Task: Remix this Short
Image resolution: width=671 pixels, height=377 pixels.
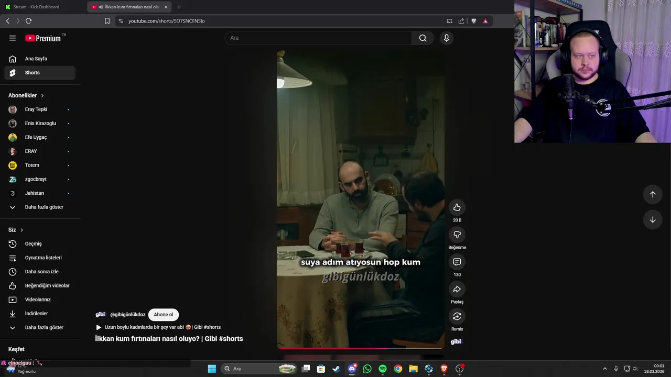Action: point(457,316)
